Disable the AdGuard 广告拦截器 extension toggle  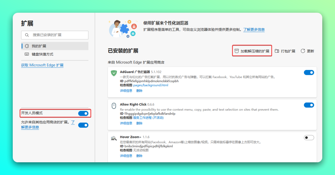tap(309, 72)
